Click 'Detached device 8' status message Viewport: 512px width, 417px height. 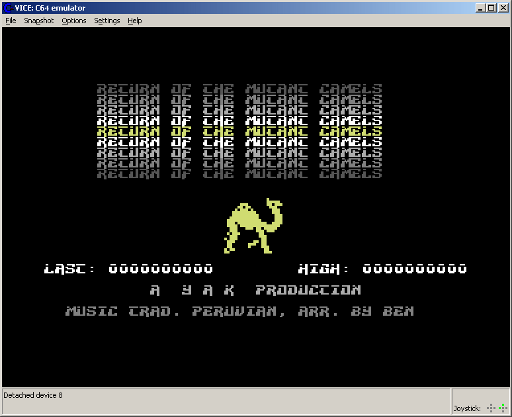(x=33, y=395)
